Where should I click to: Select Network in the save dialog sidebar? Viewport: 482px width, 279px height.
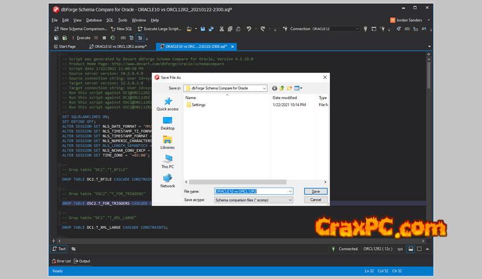(167, 180)
